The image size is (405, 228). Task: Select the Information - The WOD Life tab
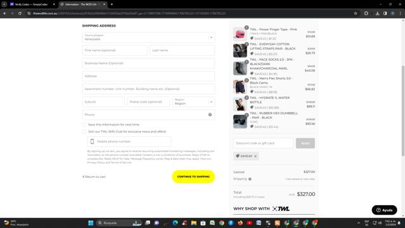click(83, 4)
